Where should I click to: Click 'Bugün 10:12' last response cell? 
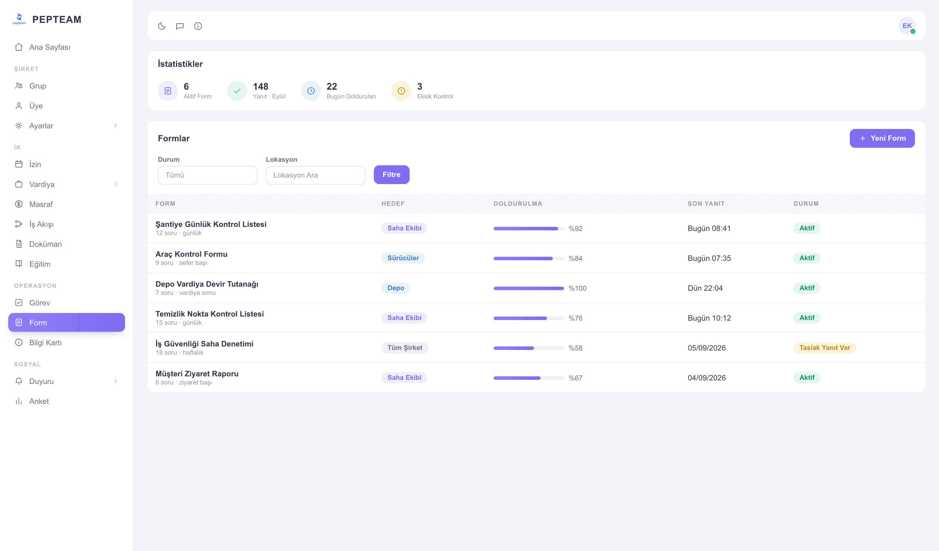coord(709,318)
